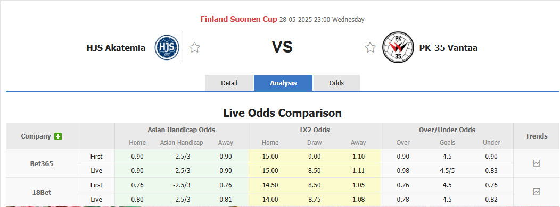Select the Analysis tab
The image size is (560, 207).
click(x=283, y=83)
